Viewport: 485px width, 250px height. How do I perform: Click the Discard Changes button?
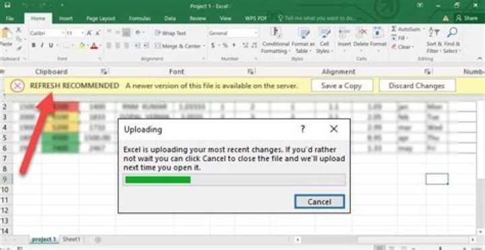point(417,86)
